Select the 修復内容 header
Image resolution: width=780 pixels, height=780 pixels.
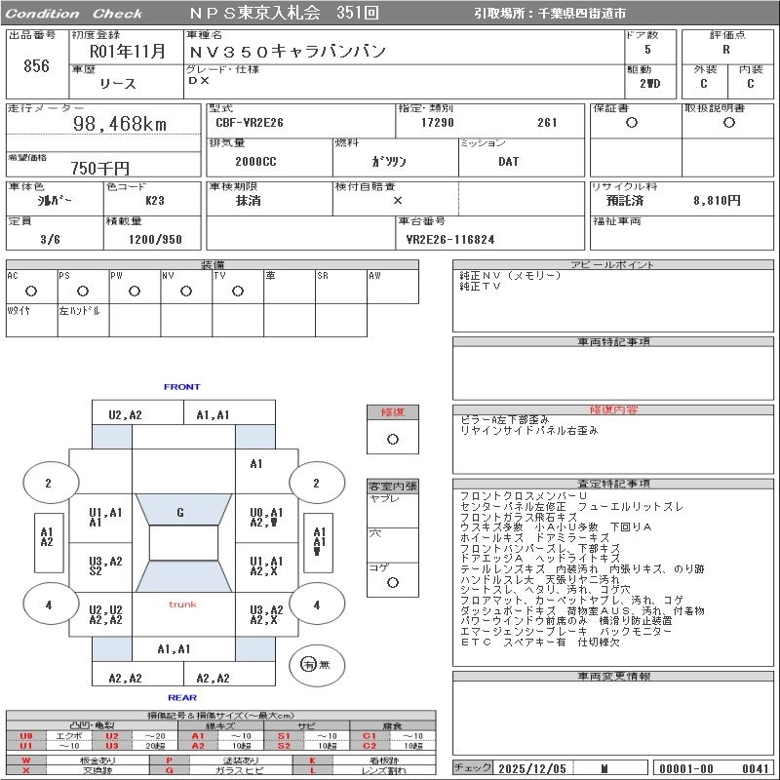click(614, 409)
